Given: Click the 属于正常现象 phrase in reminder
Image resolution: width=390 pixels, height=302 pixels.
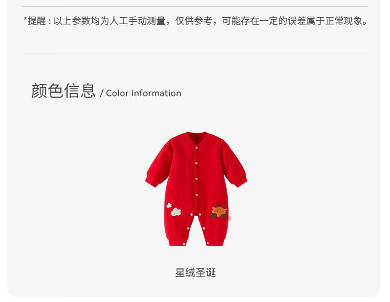Looking at the screenshot, I should coord(334,21).
